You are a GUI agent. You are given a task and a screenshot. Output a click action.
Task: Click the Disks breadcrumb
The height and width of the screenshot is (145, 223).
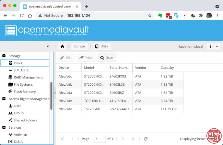(102, 46)
